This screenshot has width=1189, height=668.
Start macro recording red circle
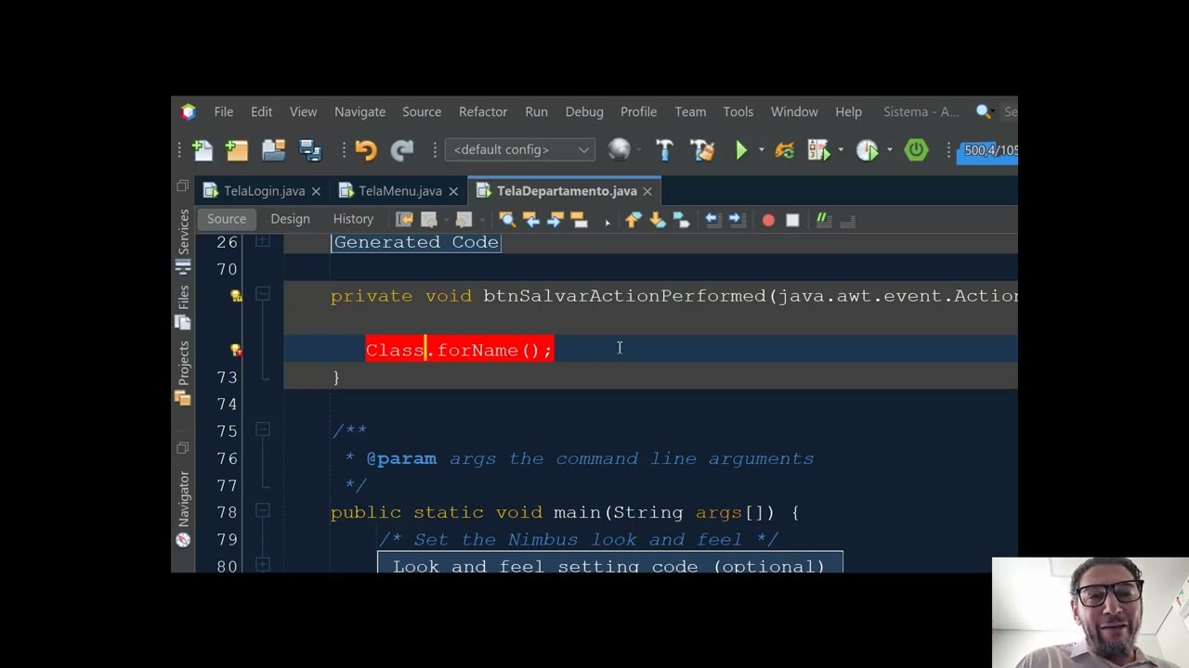(x=768, y=220)
